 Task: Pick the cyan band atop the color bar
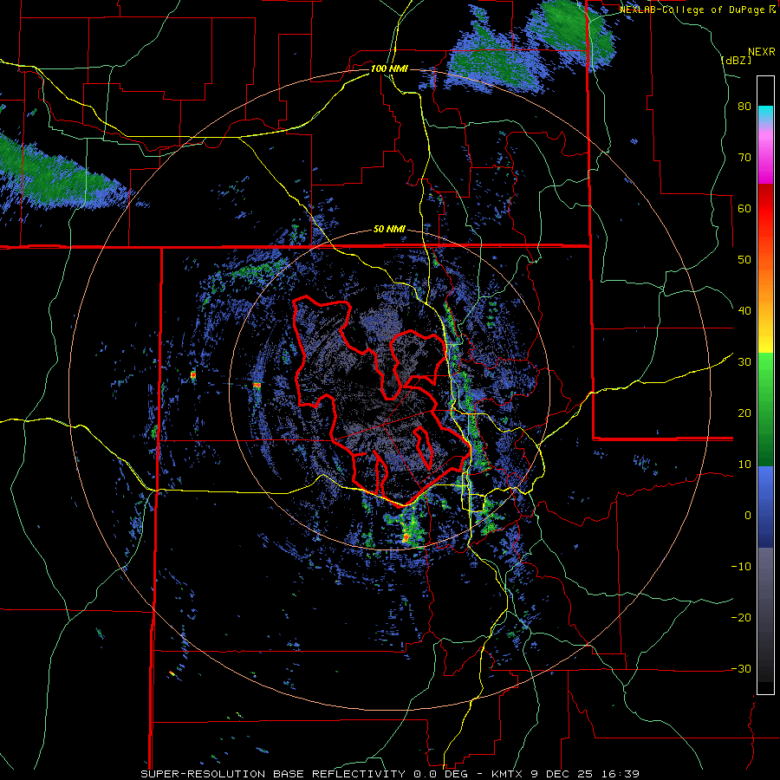point(765,114)
